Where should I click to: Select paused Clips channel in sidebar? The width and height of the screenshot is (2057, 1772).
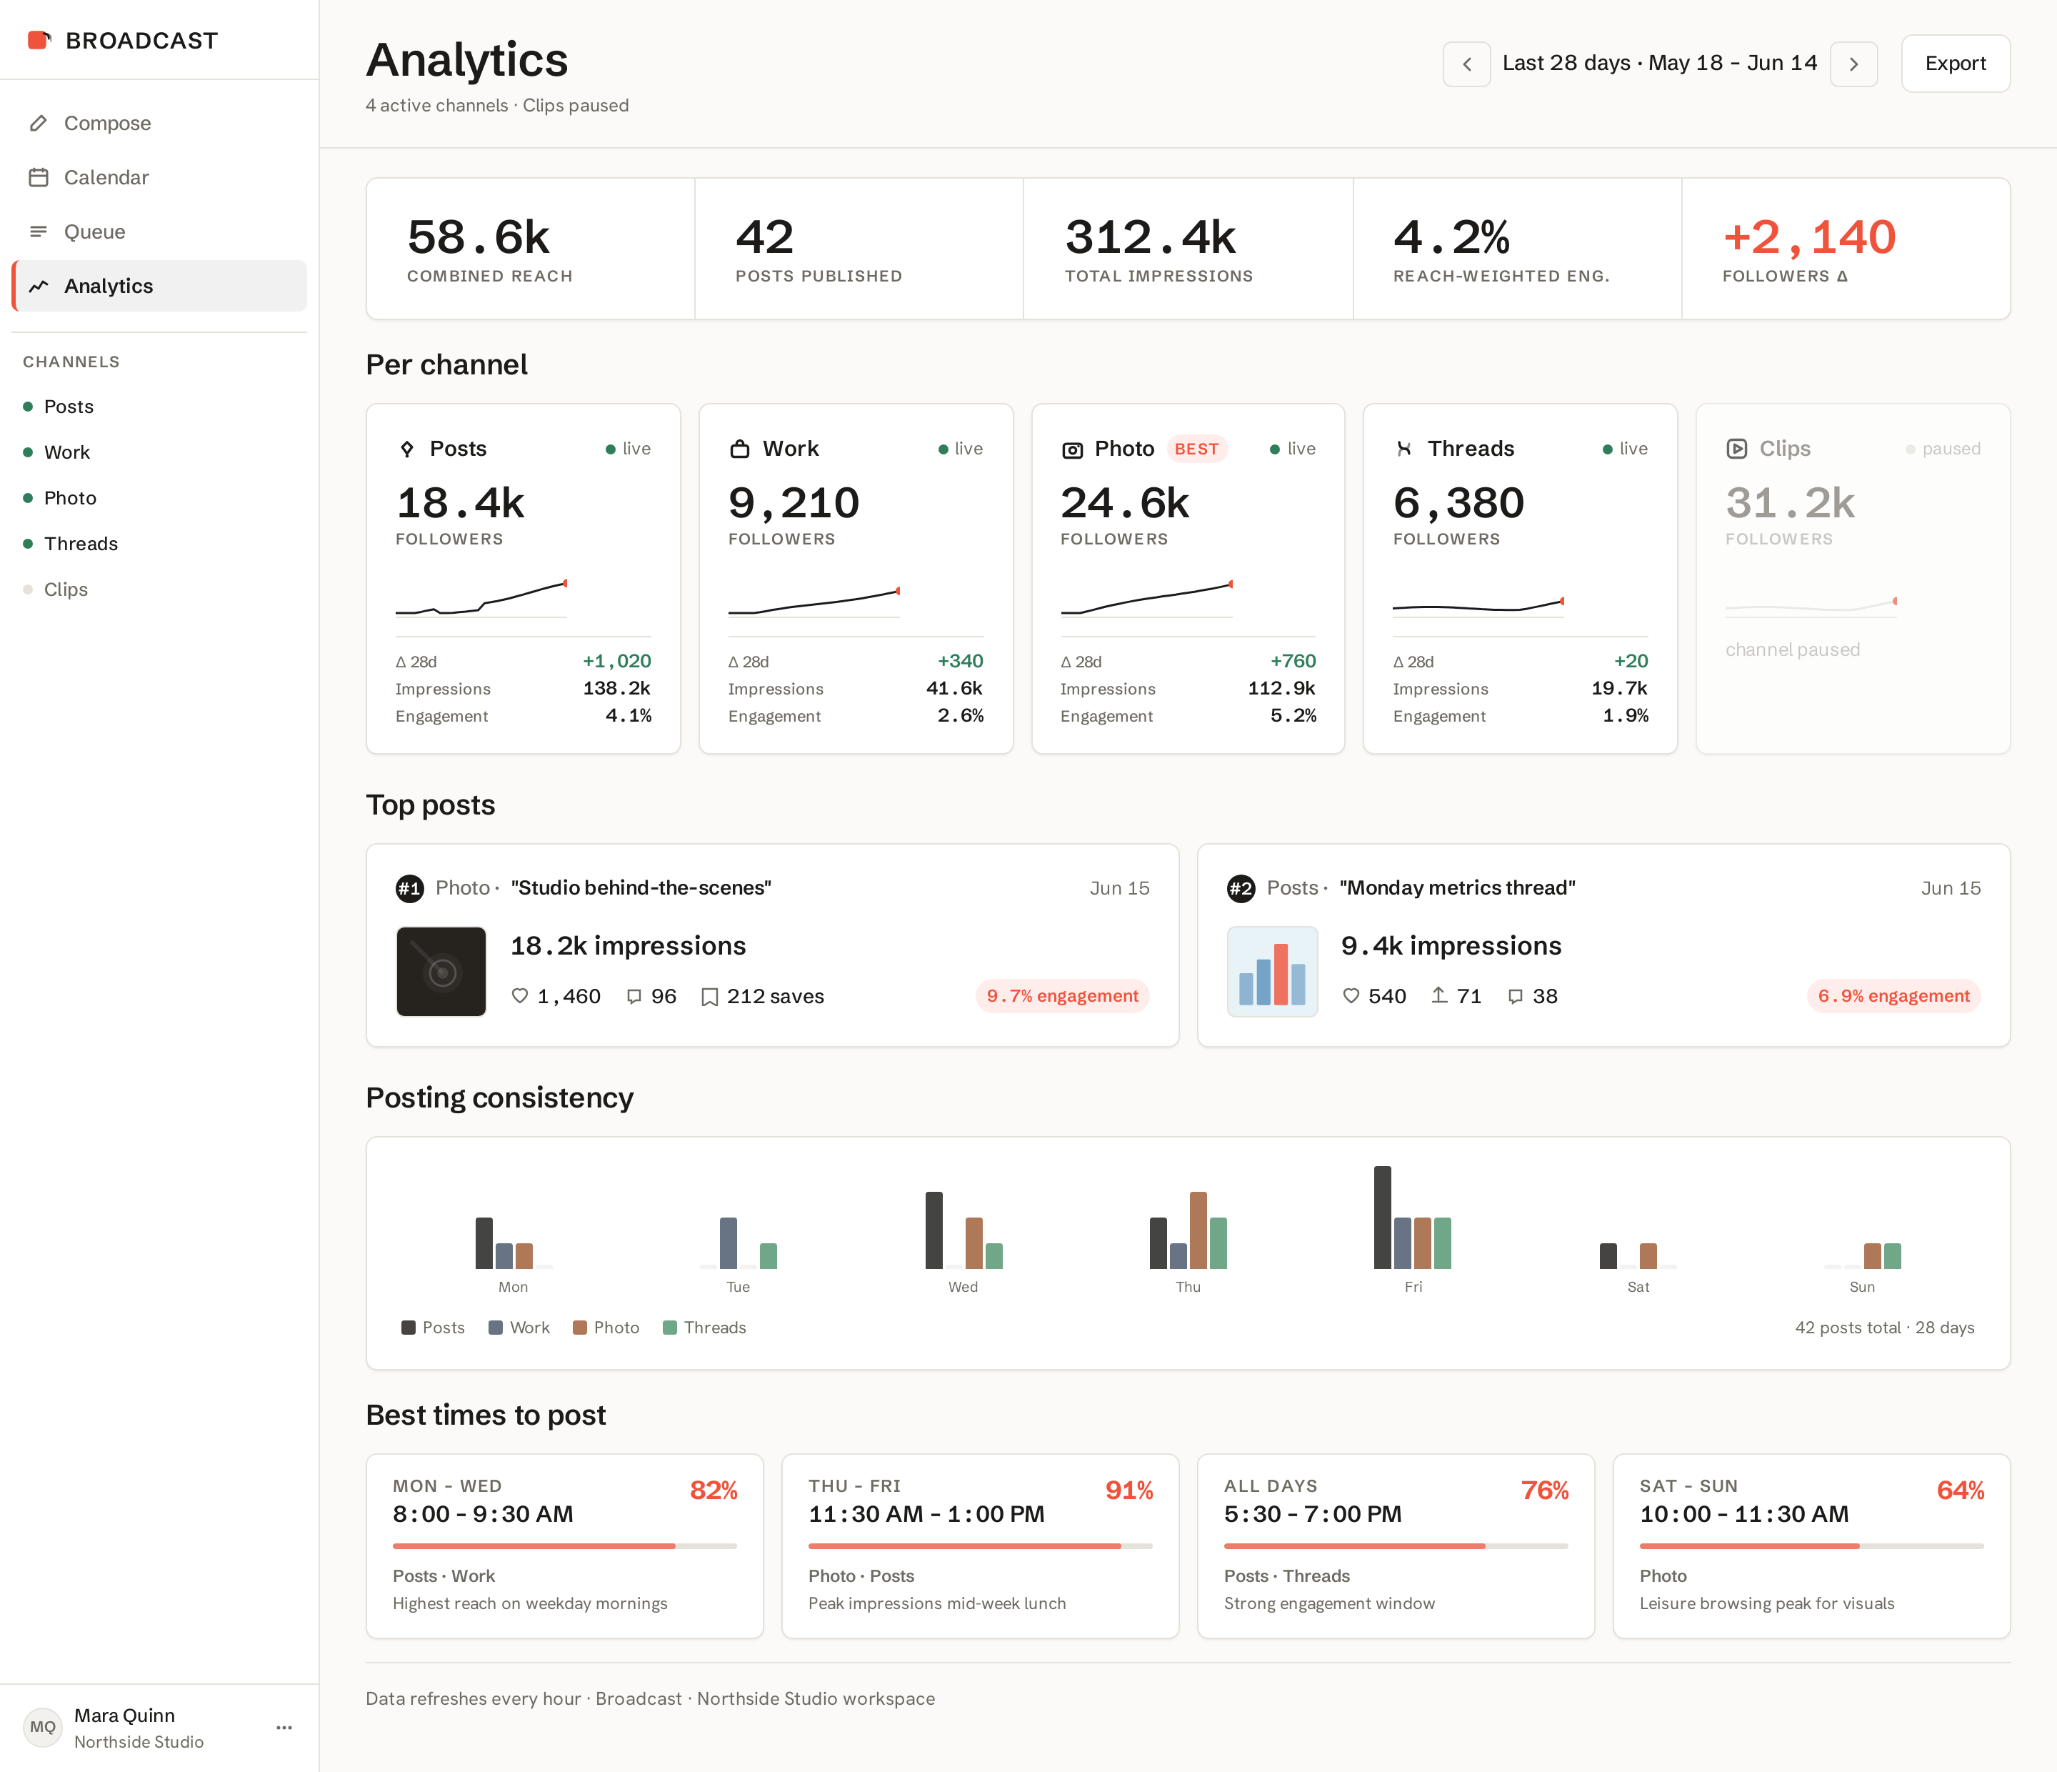click(160, 589)
